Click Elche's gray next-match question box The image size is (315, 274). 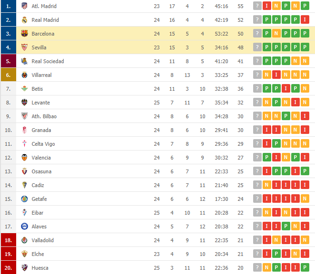257,254
